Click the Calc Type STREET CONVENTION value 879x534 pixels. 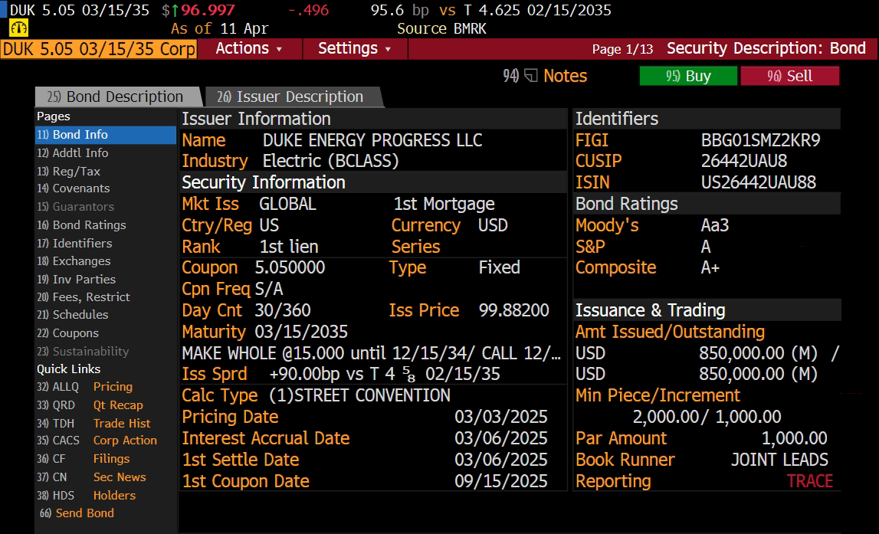pos(359,395)
